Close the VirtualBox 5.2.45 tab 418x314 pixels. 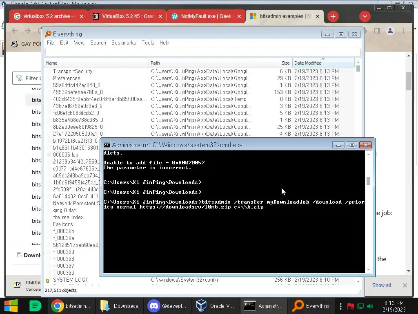coord(160,16)
